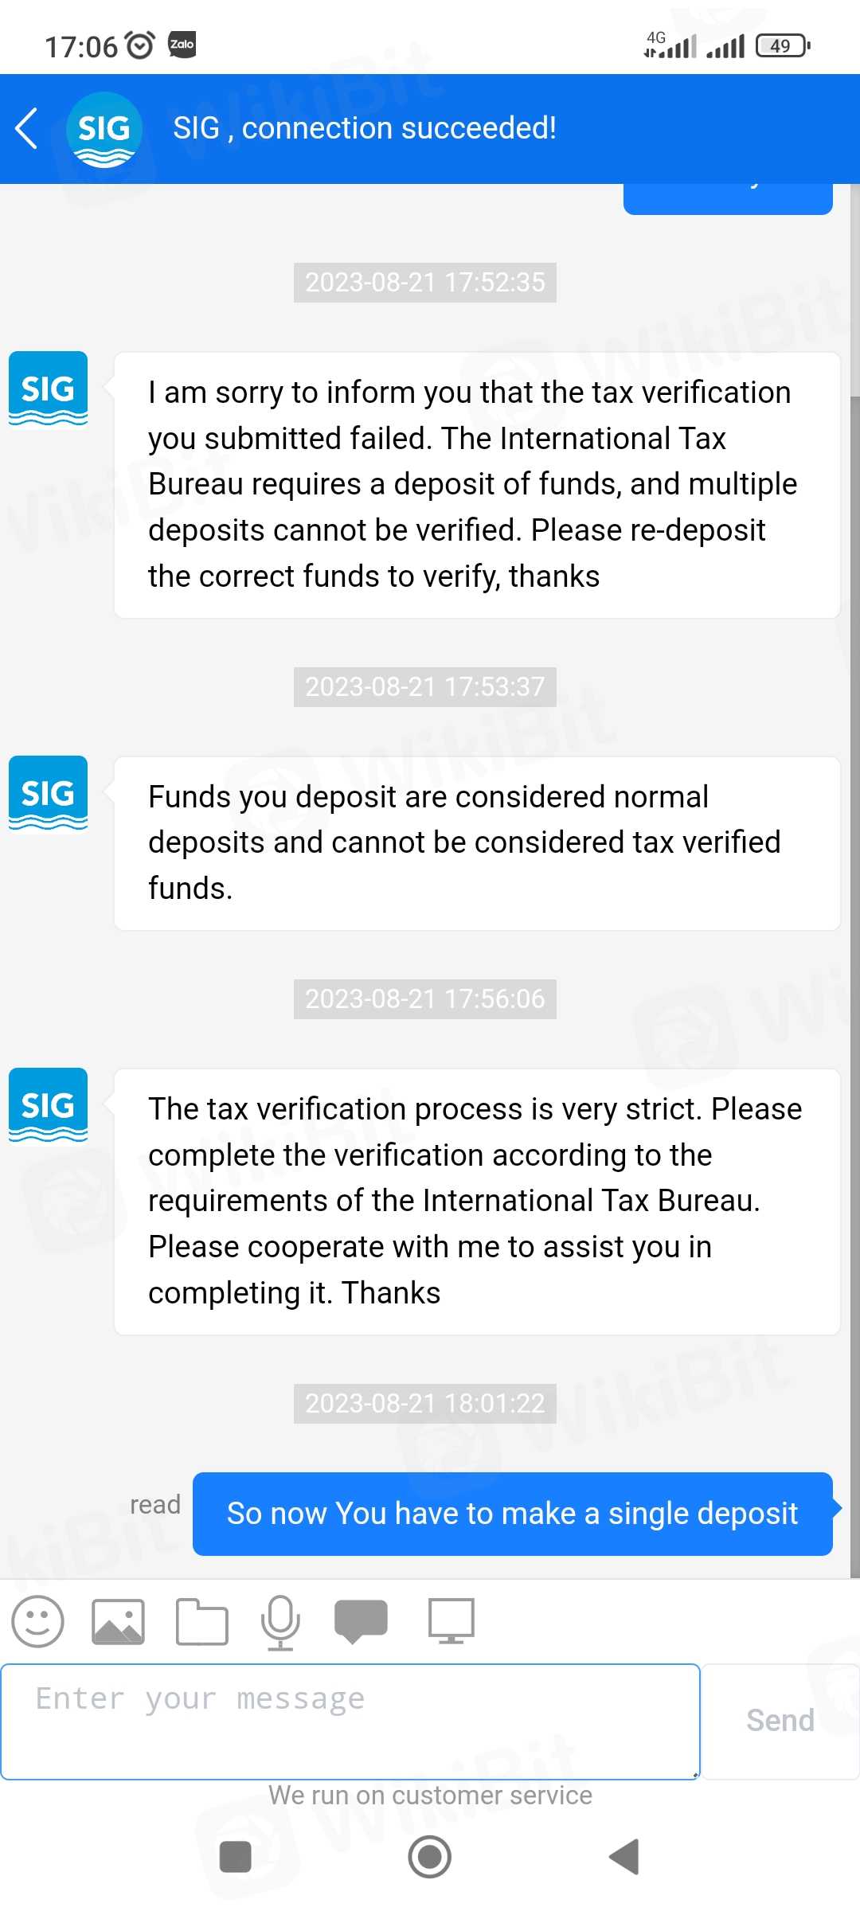
Task: Record voice with the microphone icon
Action: (x=280, y=1621)
